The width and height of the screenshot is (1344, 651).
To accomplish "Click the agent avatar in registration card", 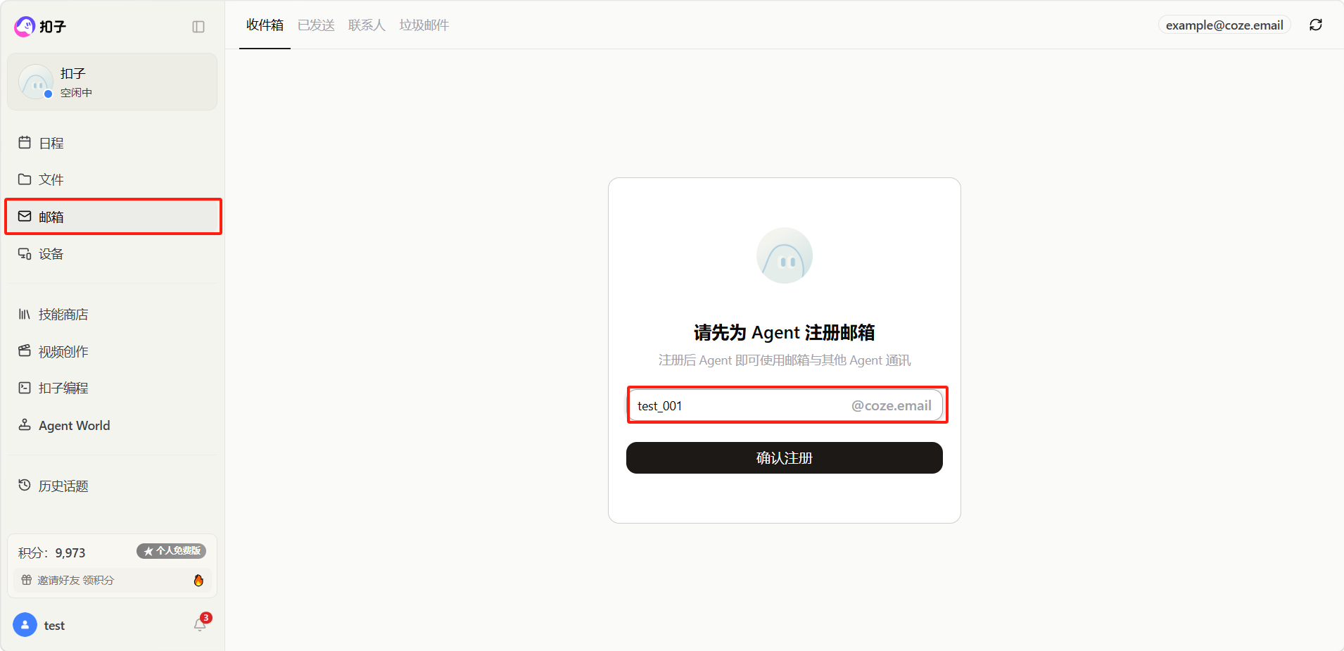I will point(785,255).
